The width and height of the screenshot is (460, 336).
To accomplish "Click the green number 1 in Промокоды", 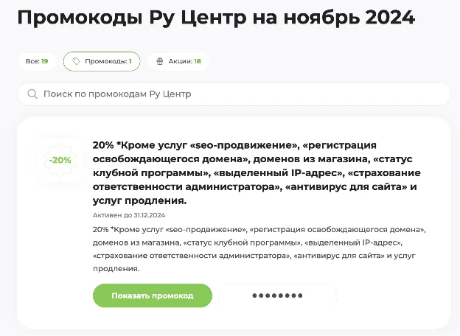I will (130, 61).
